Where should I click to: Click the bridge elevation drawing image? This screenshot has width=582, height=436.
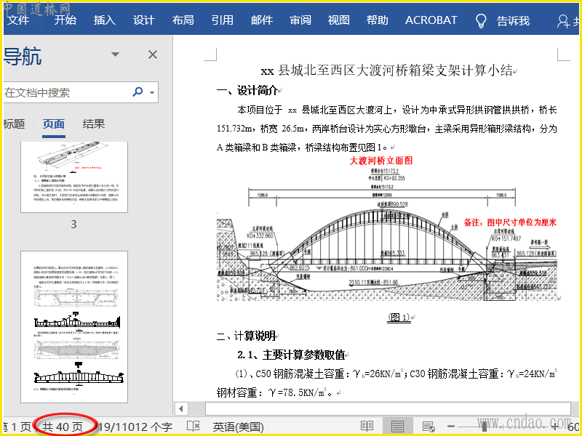pos(387,233)
